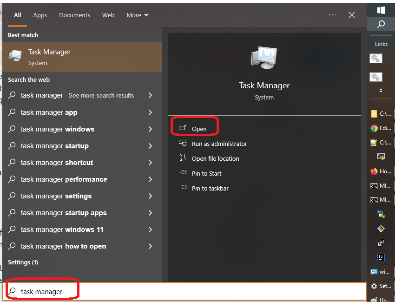The width and height of the screenshot is (395, 302).
Task: Click the 'Settings (1)' results heading
Action: tap(23, 263)
